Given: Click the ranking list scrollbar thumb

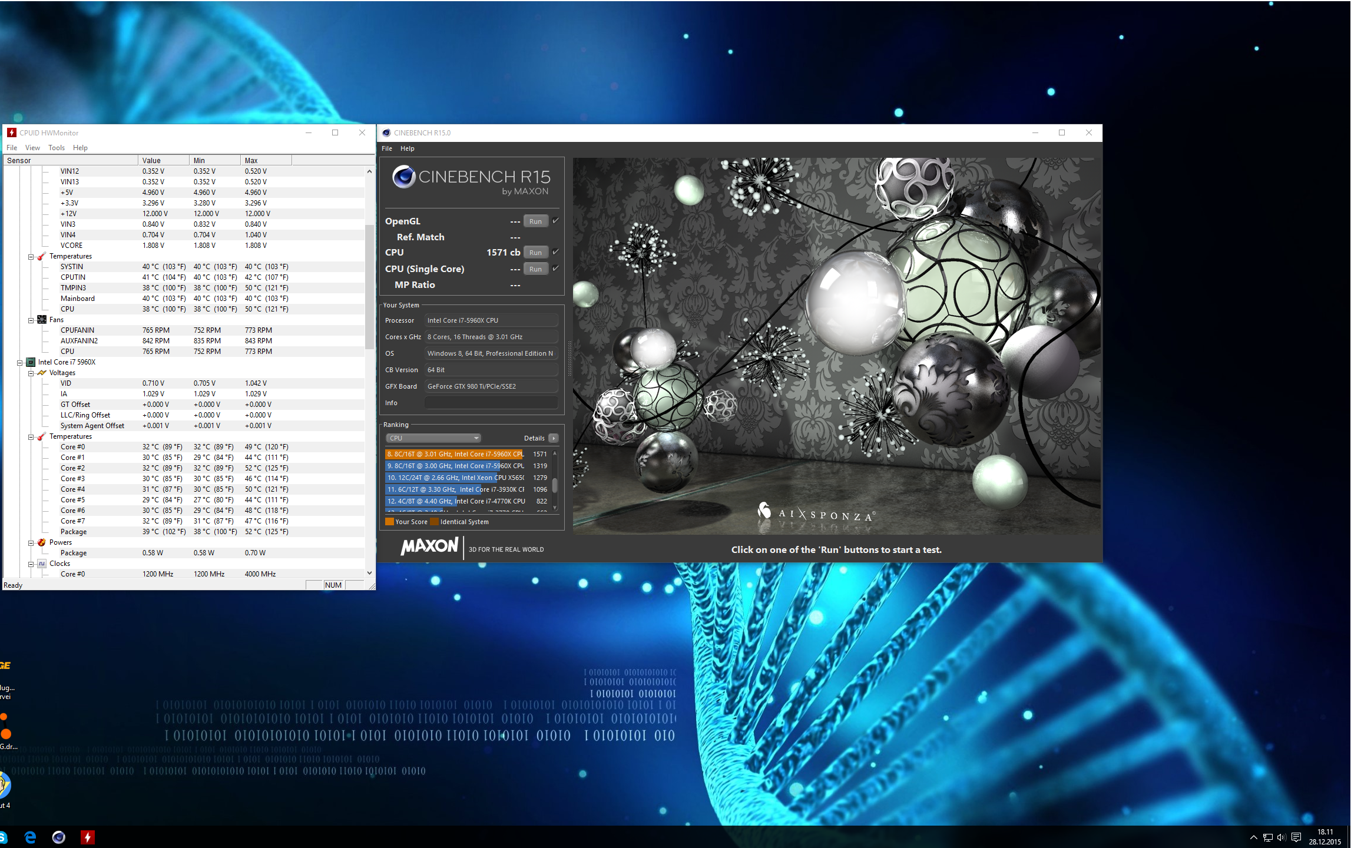Looking at the screenshot, I should 555,485.
